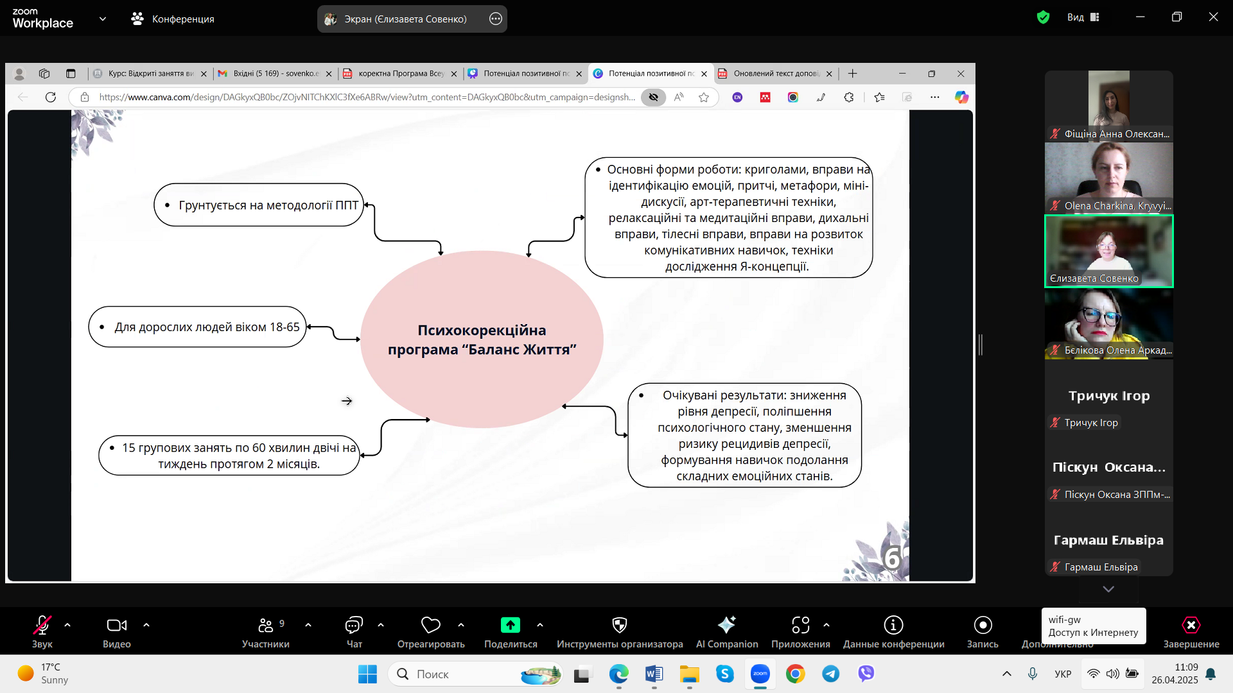
Task: Turn on the Video camera
Action: [x=116, y=625]
